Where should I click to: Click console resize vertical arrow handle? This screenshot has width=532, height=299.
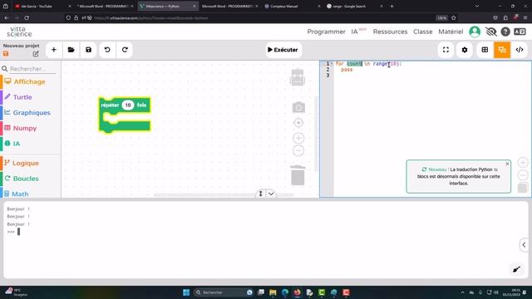click(x=260, y=194)
